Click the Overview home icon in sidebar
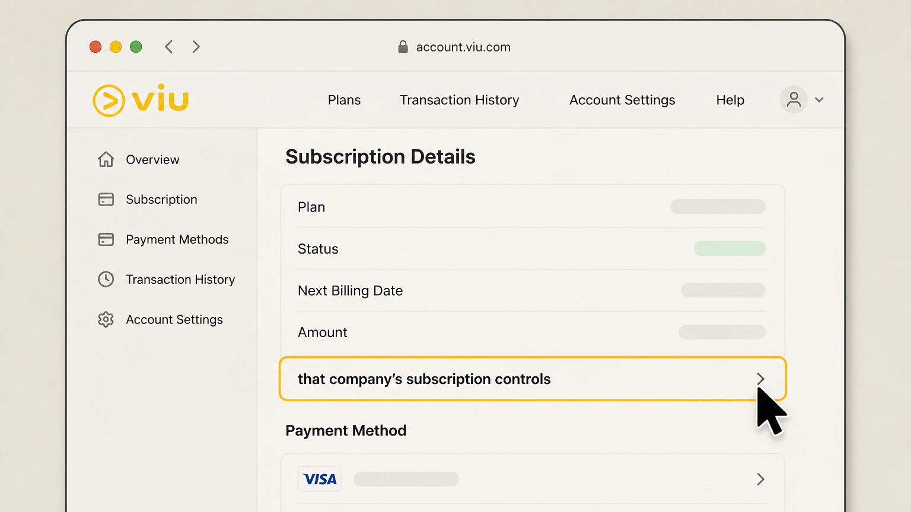 click(106, 159)
